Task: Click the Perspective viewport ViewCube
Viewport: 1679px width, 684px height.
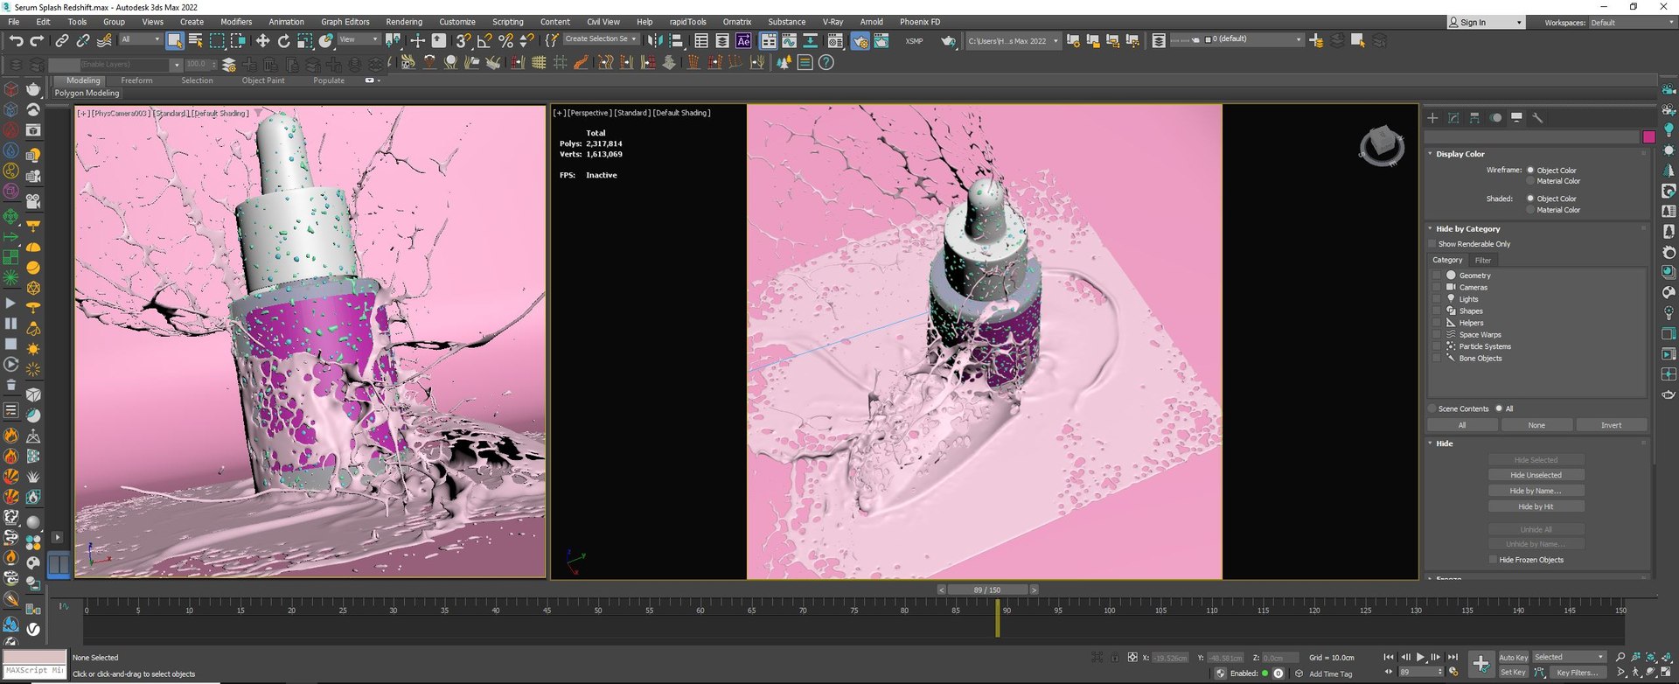Action: [1382, 145]
